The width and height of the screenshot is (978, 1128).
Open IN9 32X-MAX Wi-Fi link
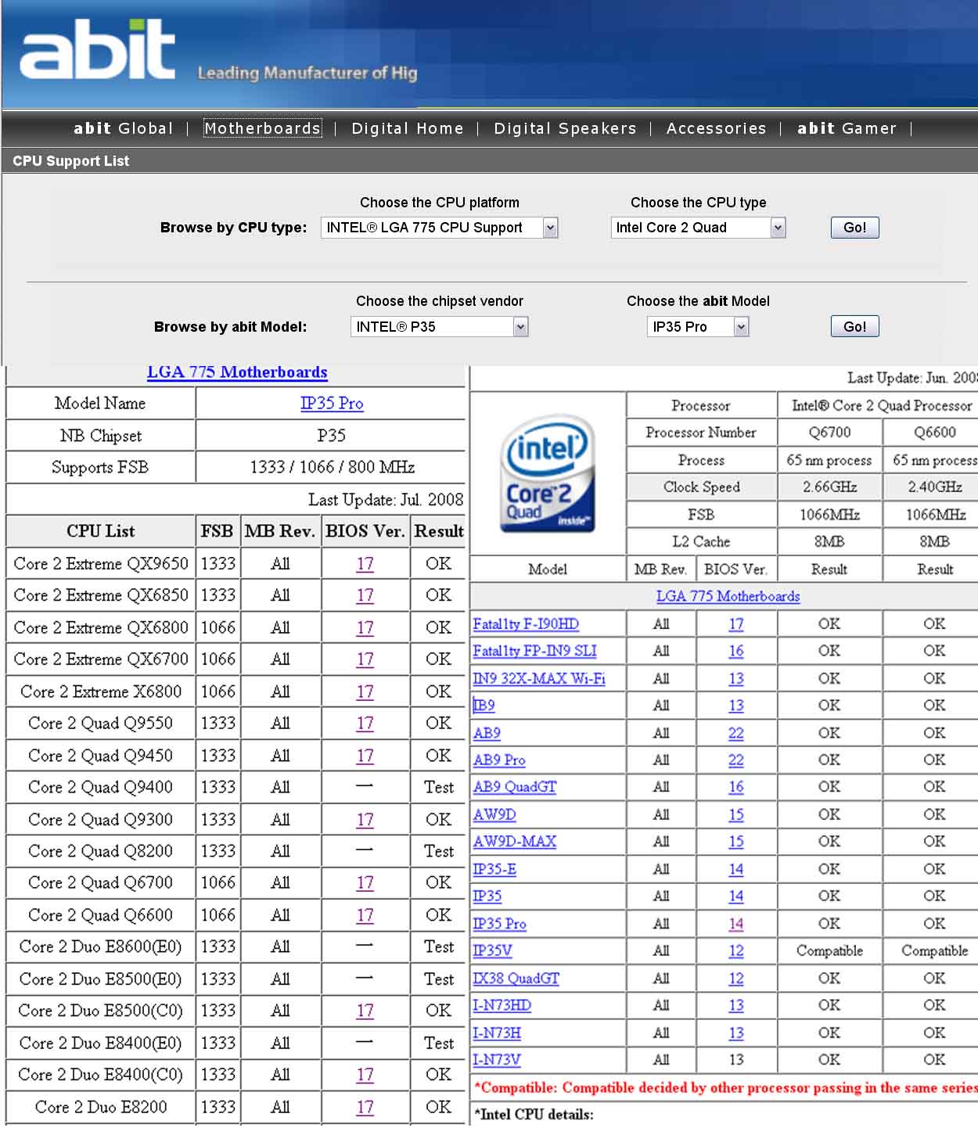tap(539, 678)
